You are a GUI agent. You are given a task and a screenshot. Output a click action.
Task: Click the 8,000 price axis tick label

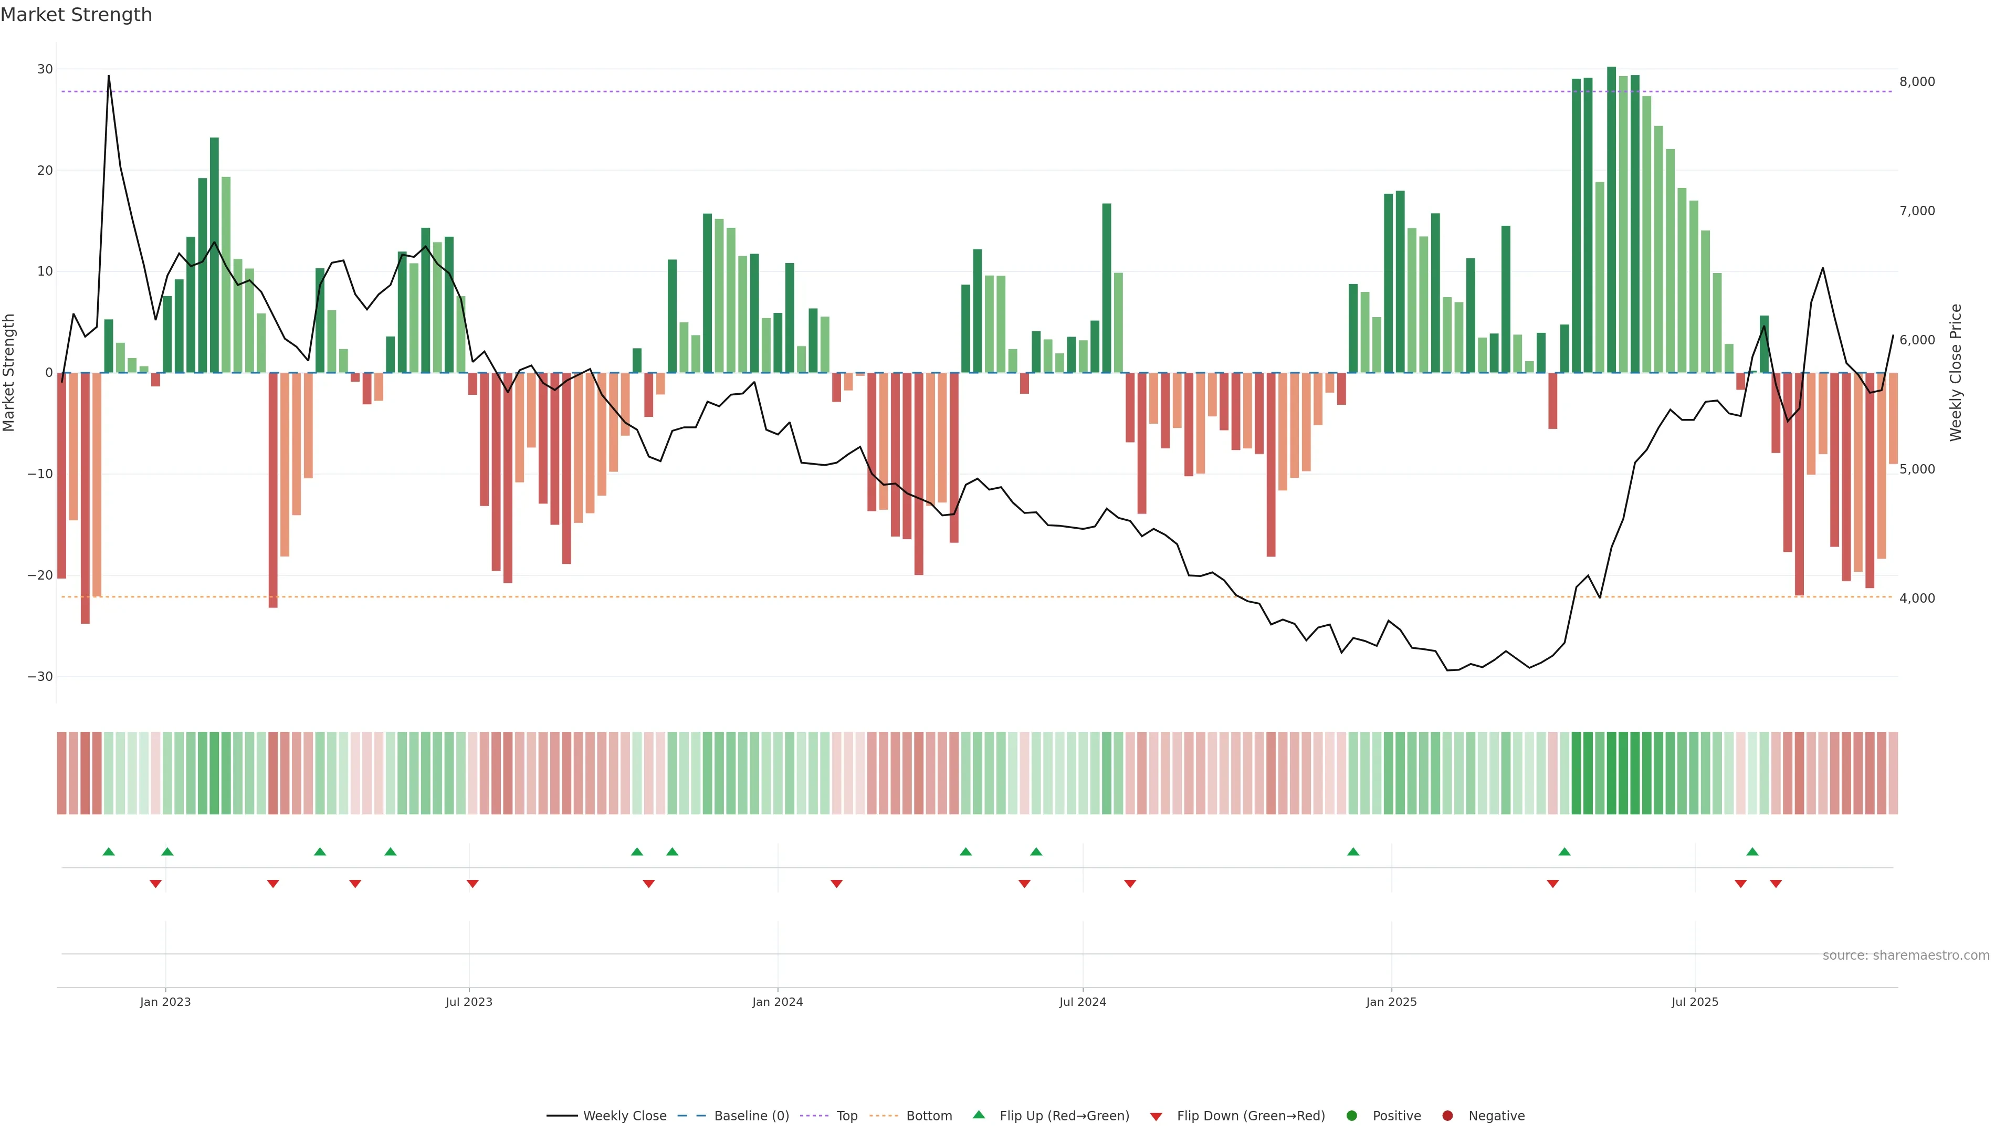[1917, 81]
